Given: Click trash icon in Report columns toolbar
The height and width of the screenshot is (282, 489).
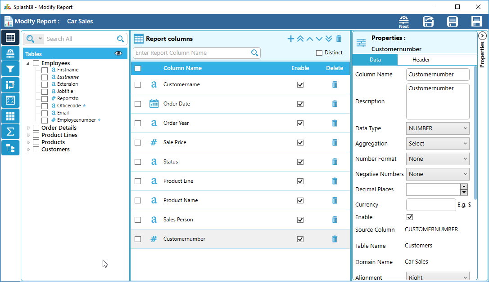Looking at the screenshot, I should coord(339,39).
